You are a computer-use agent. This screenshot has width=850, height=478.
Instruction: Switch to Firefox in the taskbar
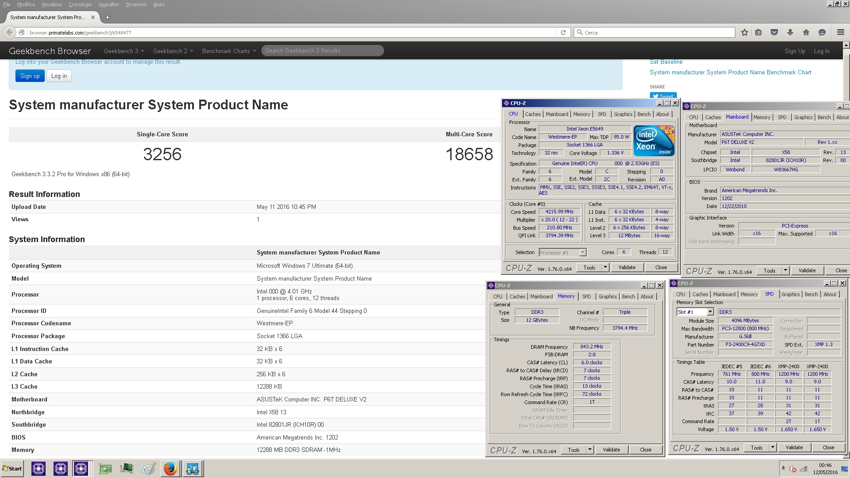coord(170,468)
